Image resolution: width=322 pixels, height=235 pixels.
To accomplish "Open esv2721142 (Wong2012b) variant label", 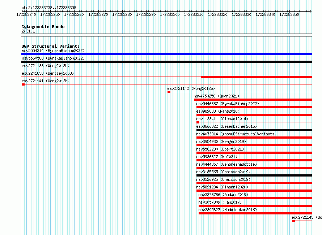I will (191, 88).
